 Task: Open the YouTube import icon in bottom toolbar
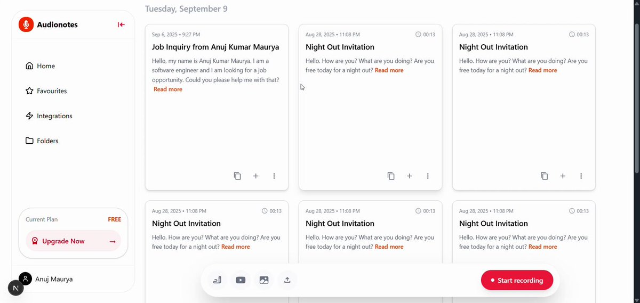241,280
